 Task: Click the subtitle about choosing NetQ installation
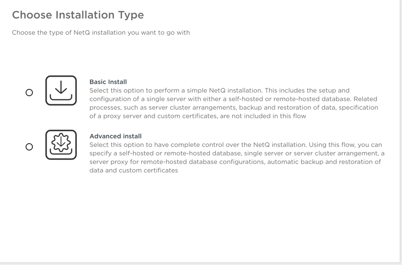[x=100, y=32]
